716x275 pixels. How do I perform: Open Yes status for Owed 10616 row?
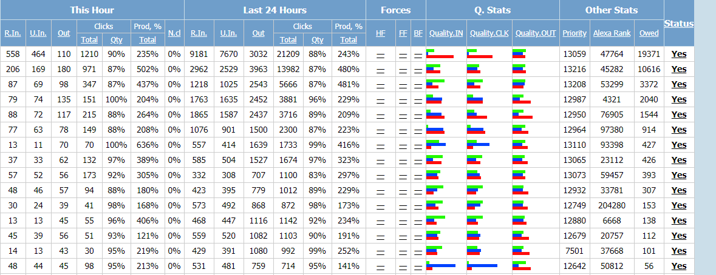pos(679,69)
